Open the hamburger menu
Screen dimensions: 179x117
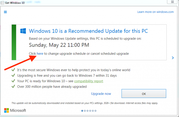(5, 12)
